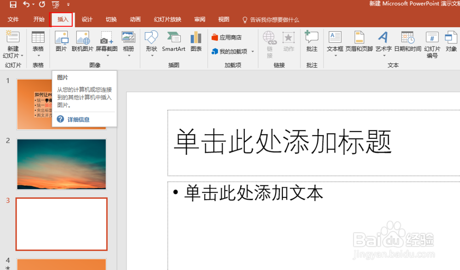Open the 屏幕截图 screenshot tool

point(107,44)
